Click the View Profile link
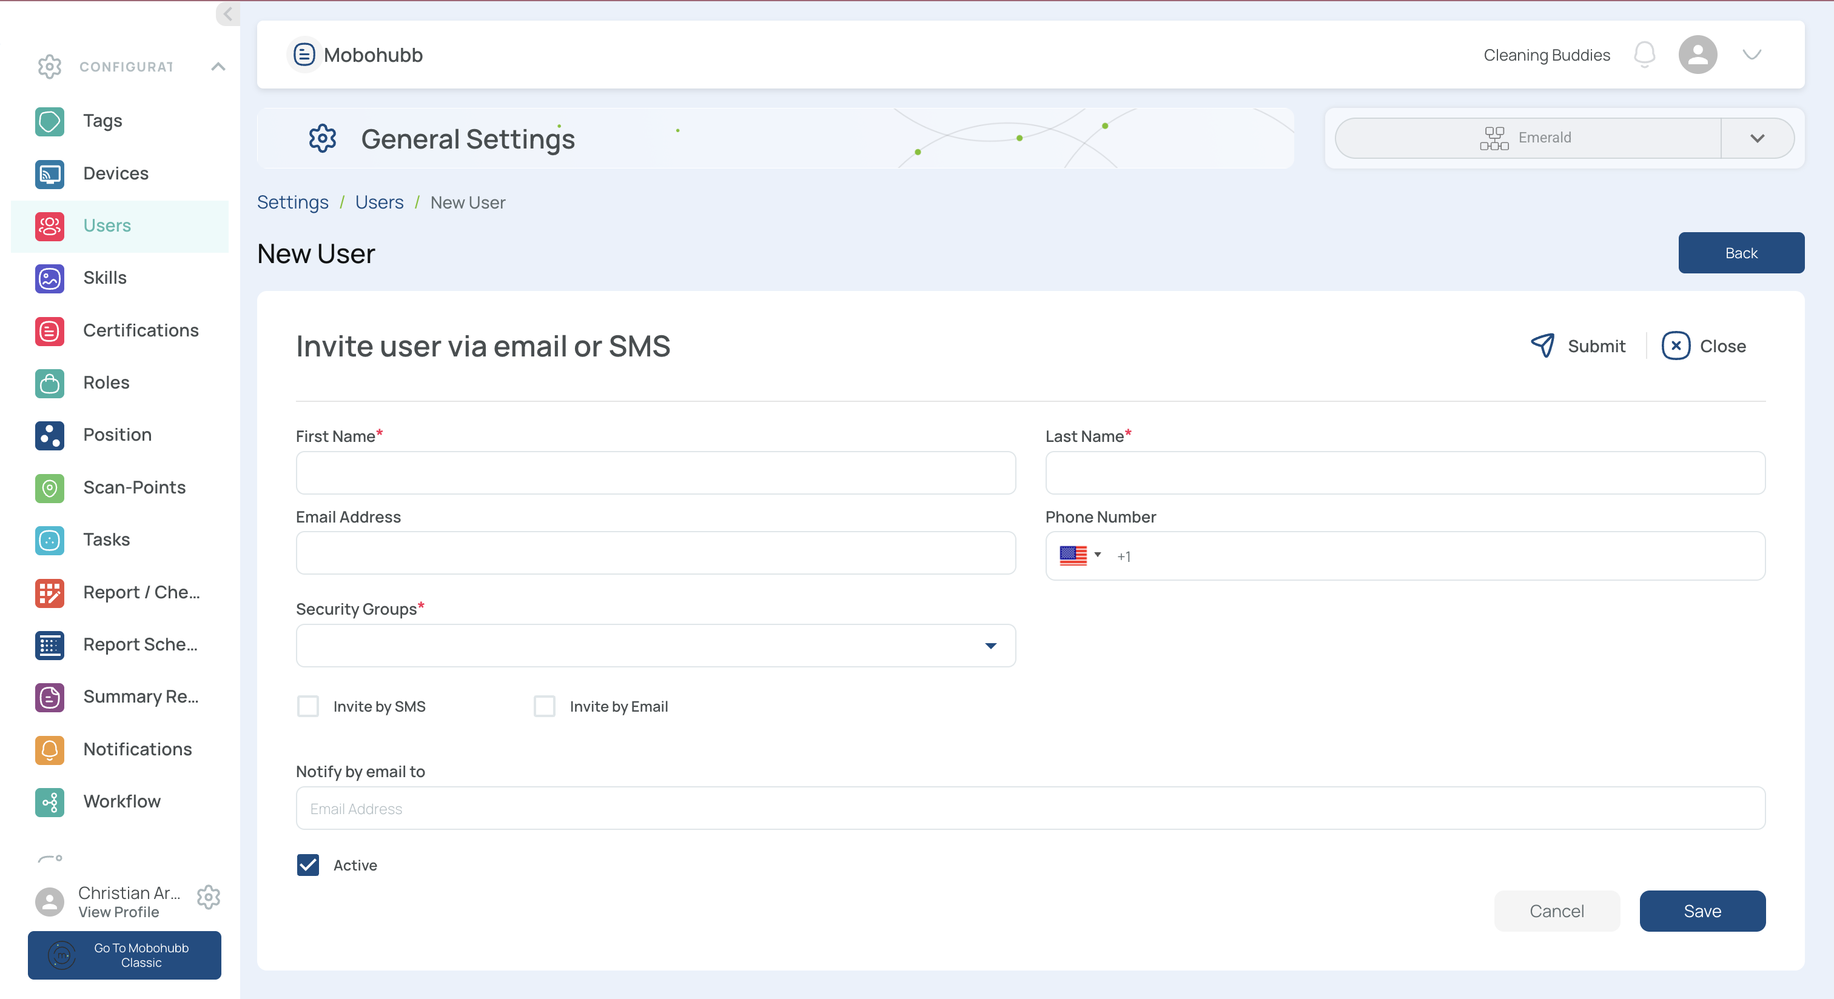This screenshot has width=1834, height=999. pyautogui.click(x=118, y=912)
